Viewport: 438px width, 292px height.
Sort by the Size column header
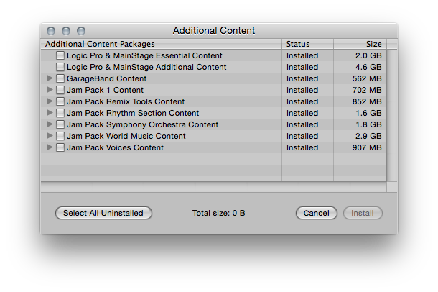tap(360, 44)
